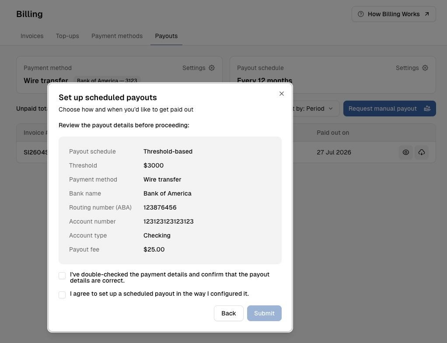Click the help question mark icon

pos(361,14)
